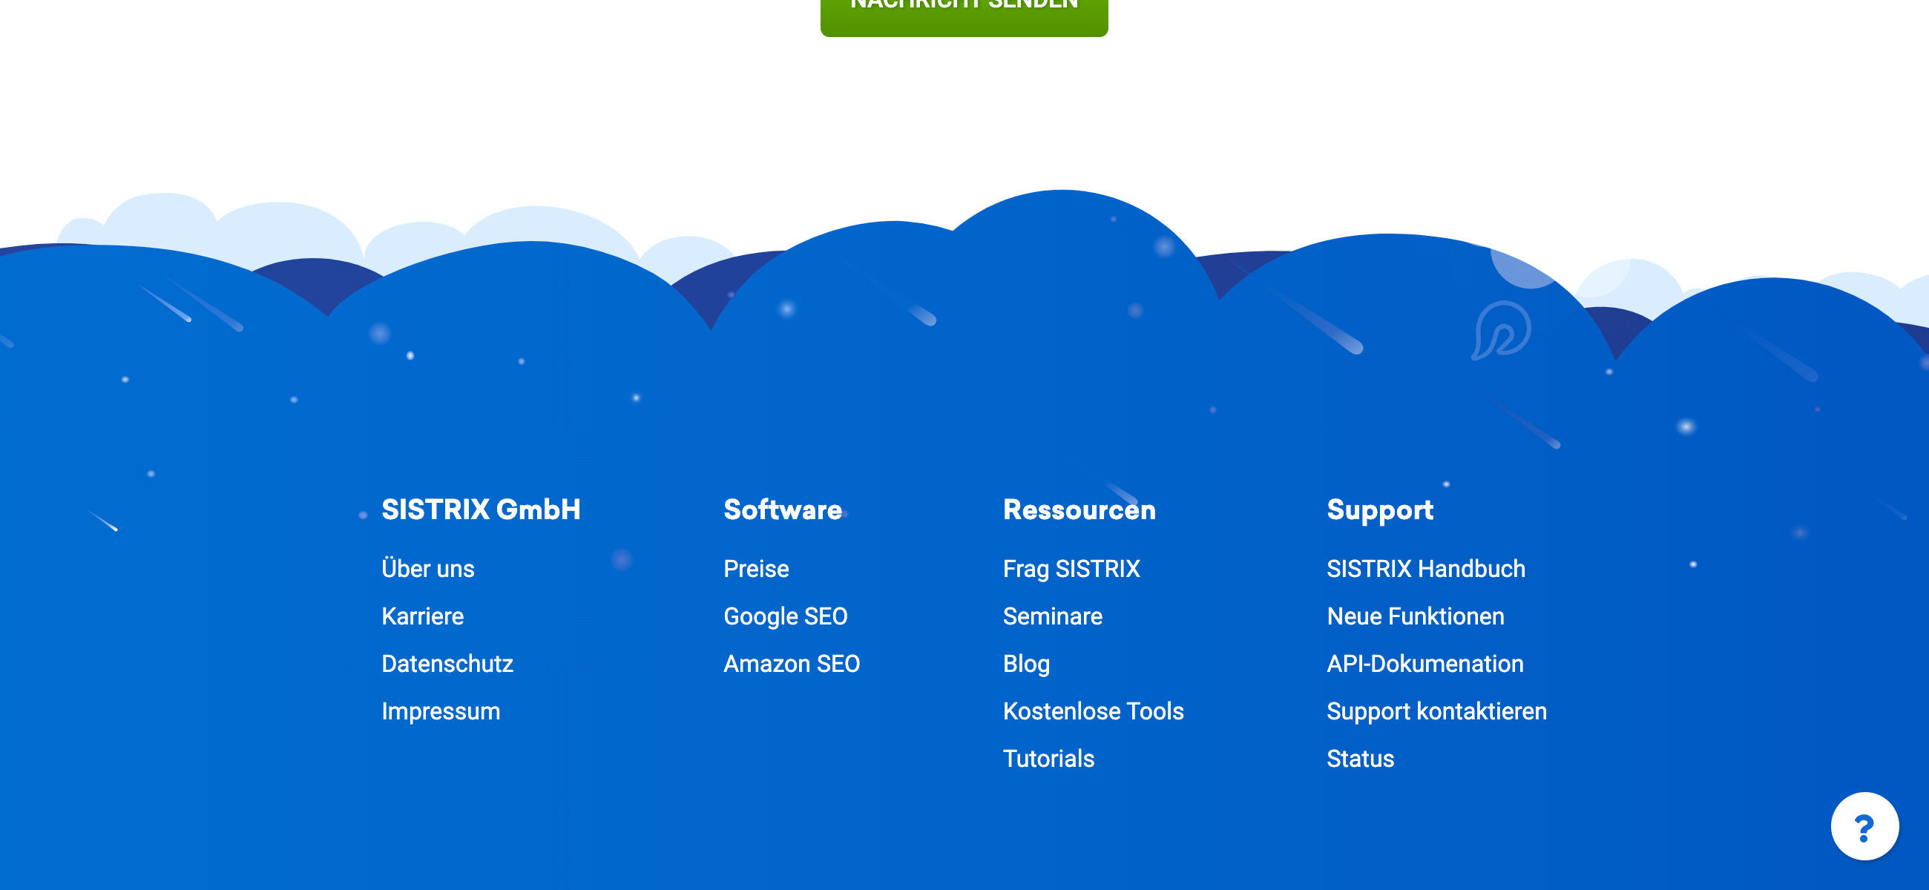Open the Preise link
Screen dimensions: 1929x890
tap(755, 569)
